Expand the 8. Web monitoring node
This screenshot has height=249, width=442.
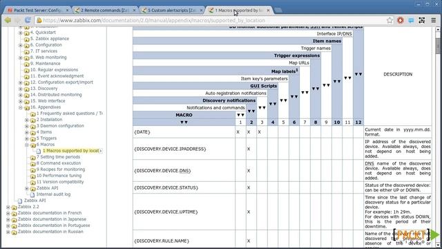click(21, 57)
